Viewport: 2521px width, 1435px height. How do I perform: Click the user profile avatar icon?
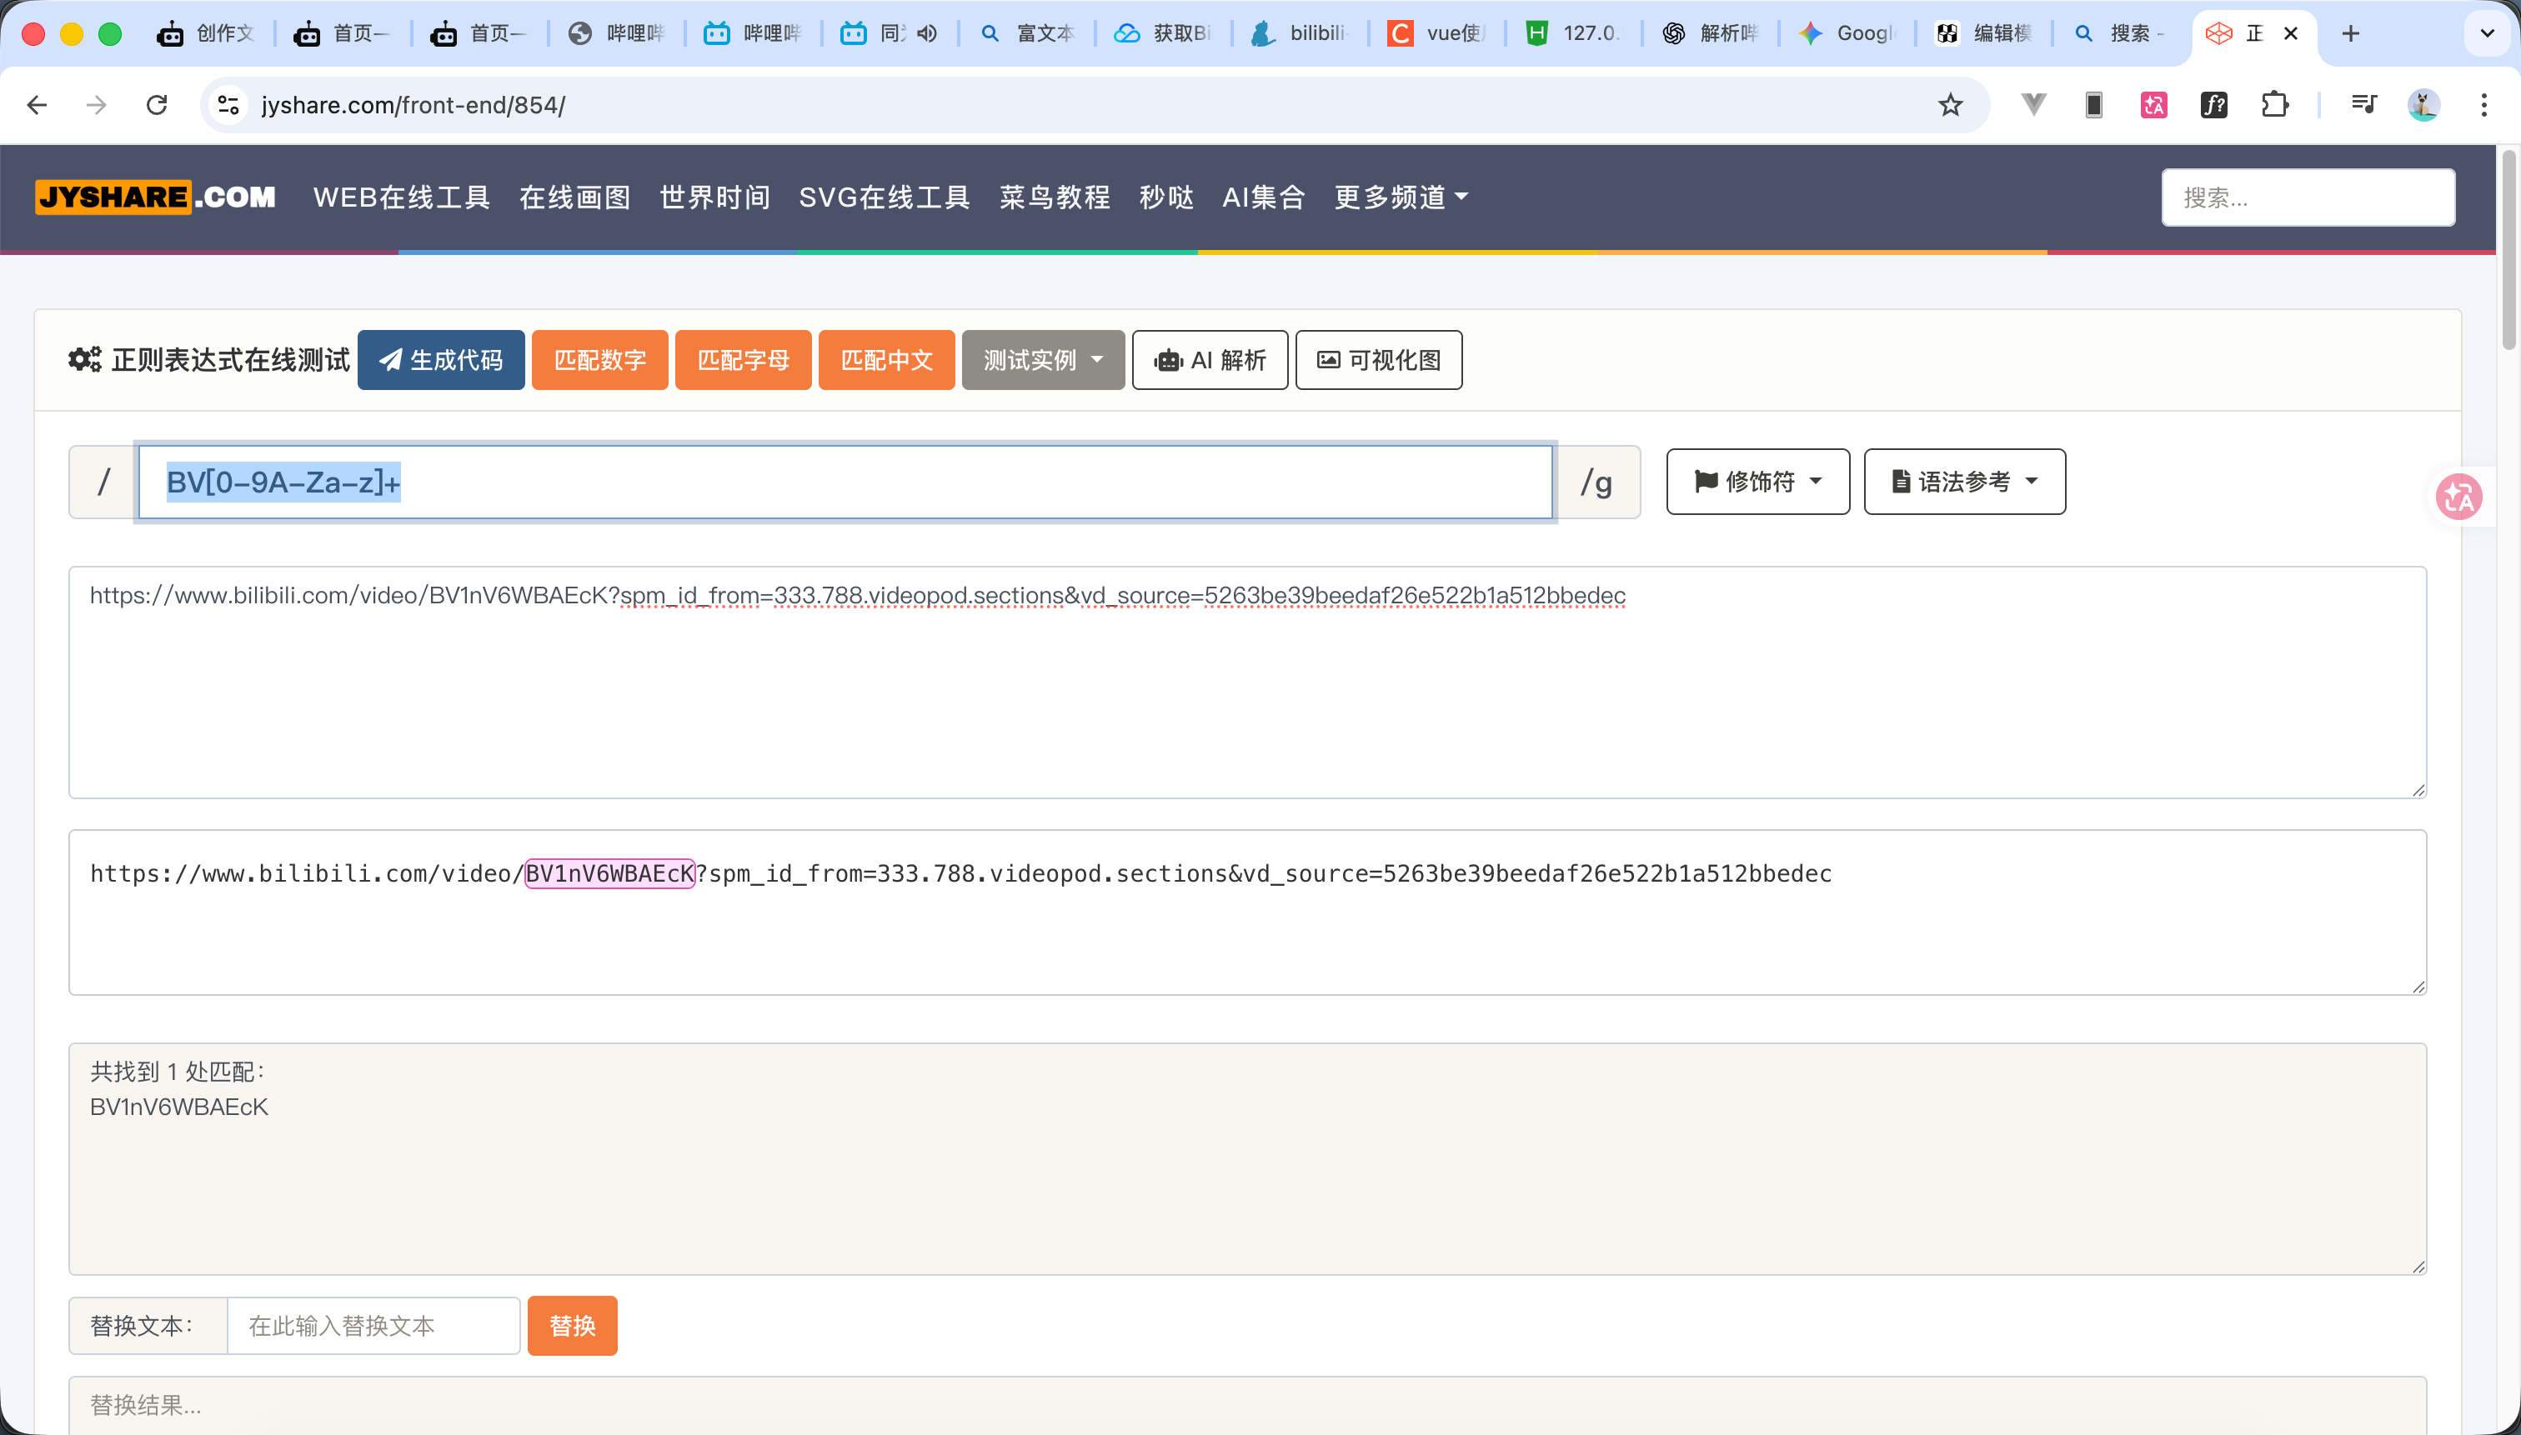pyautogui.click(x=2423, y=104)
